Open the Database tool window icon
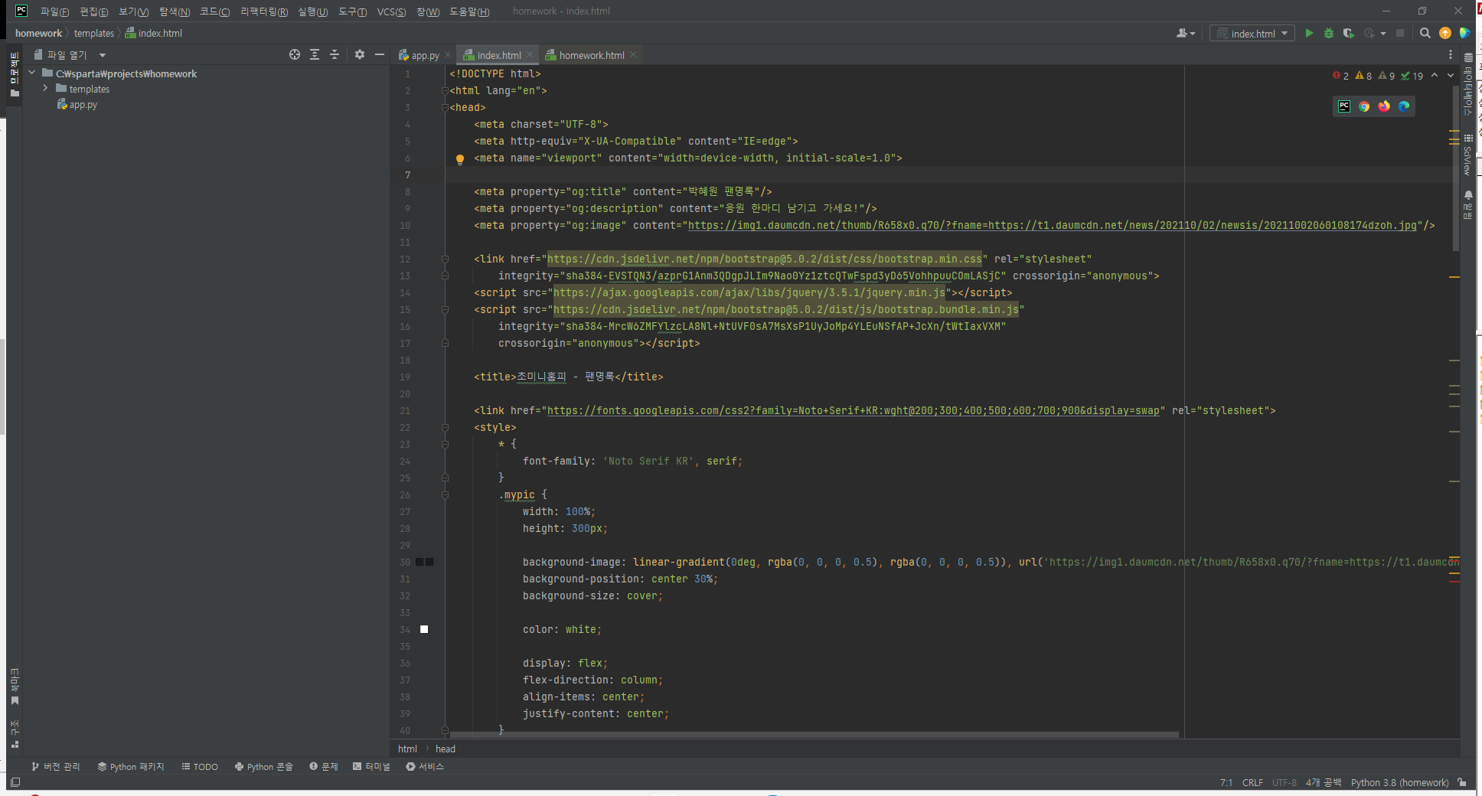 (1468, 58)
